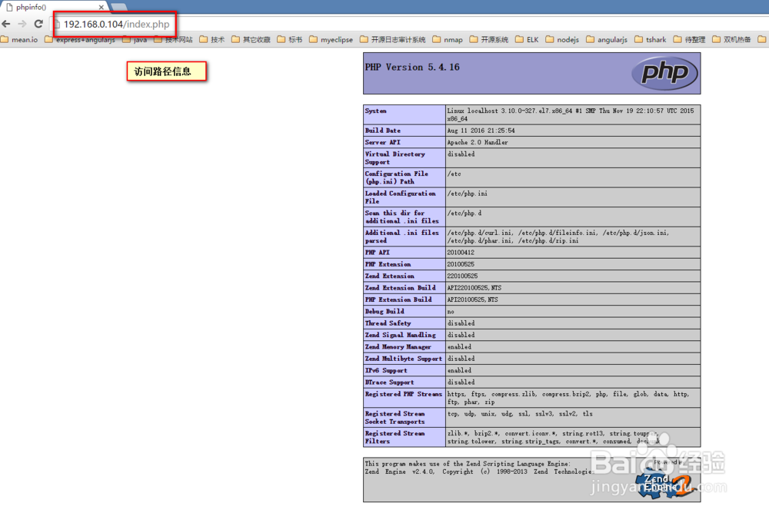Open the 技术网站 bookmark folder
Screen dimensions: 769x513
173,40
